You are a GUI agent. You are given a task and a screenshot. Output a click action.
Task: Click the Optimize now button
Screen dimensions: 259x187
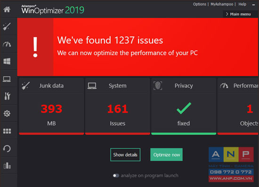[167, 155]
